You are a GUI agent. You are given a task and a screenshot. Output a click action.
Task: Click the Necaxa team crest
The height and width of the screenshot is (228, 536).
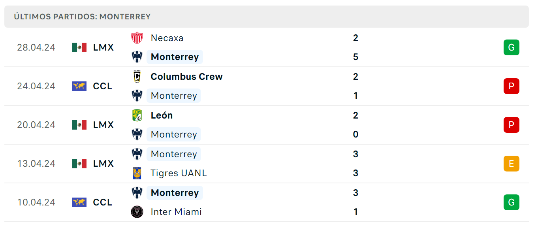click(137, 38)
